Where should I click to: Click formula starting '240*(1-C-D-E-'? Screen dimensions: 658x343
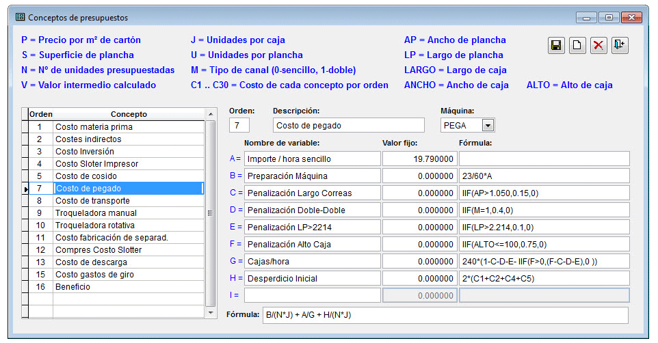coord(544,261)
